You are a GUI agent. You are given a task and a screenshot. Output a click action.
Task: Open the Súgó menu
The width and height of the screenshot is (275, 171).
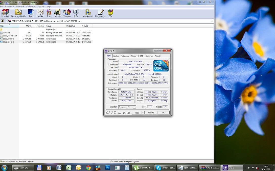pyautogui.click(x=49, y=7)
